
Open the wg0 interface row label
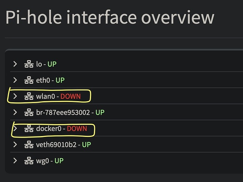(x=42, y=161)
